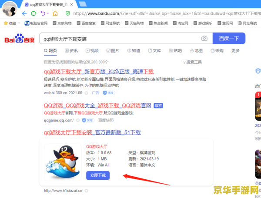Click the 官方 badge beside QQ游戏官网
Image resolution: width=261 pixels, height=198 pixels.
click(158, 106)
